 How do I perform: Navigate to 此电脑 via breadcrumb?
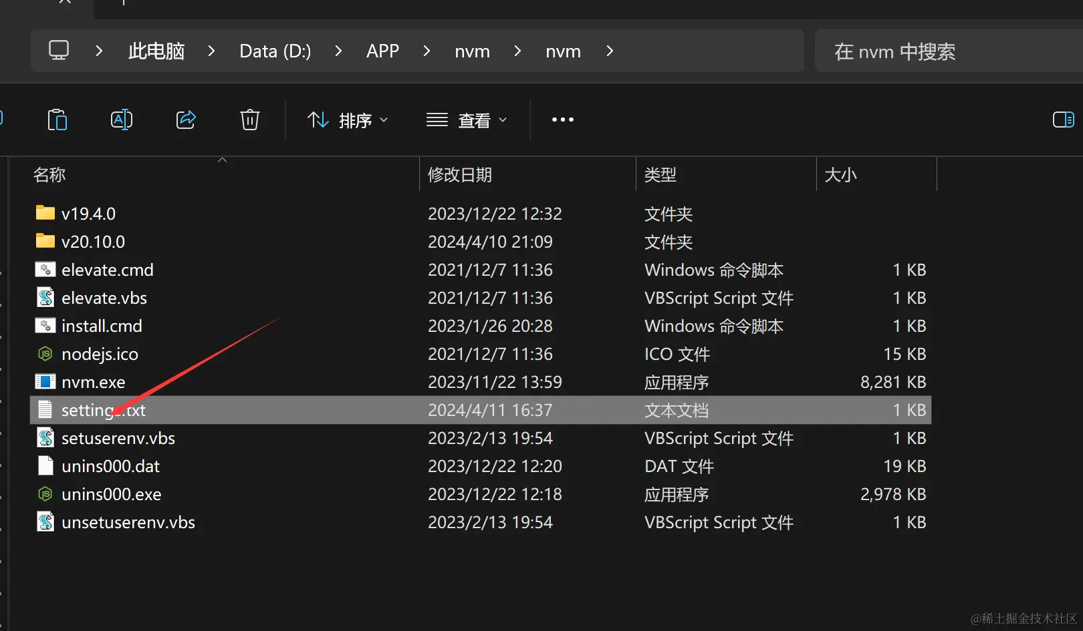[156, 51]
